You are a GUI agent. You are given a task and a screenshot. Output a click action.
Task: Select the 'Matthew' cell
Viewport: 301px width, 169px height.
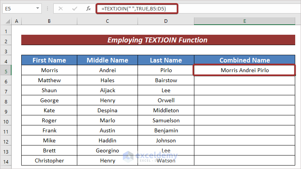pos(49,80)
